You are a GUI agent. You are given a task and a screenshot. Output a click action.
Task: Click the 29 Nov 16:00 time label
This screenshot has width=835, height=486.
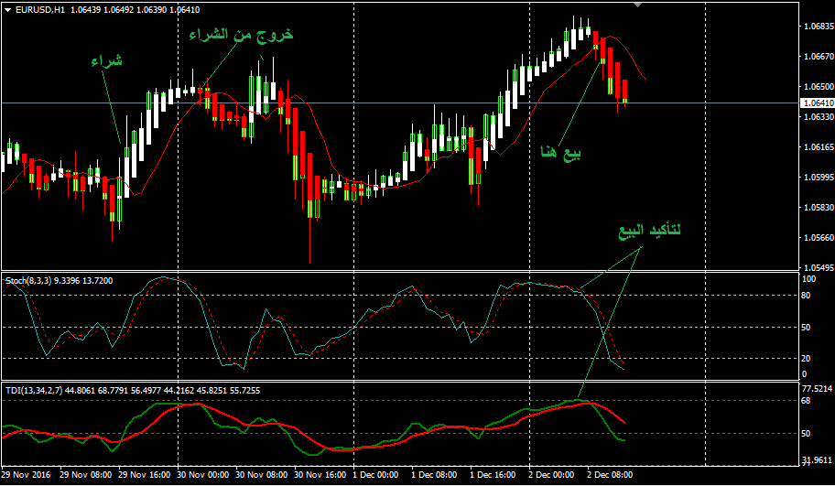pyautogui.click(x=145, y=474)
